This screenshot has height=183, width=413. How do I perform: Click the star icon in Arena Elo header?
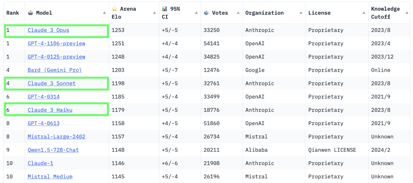click(114, 9)
